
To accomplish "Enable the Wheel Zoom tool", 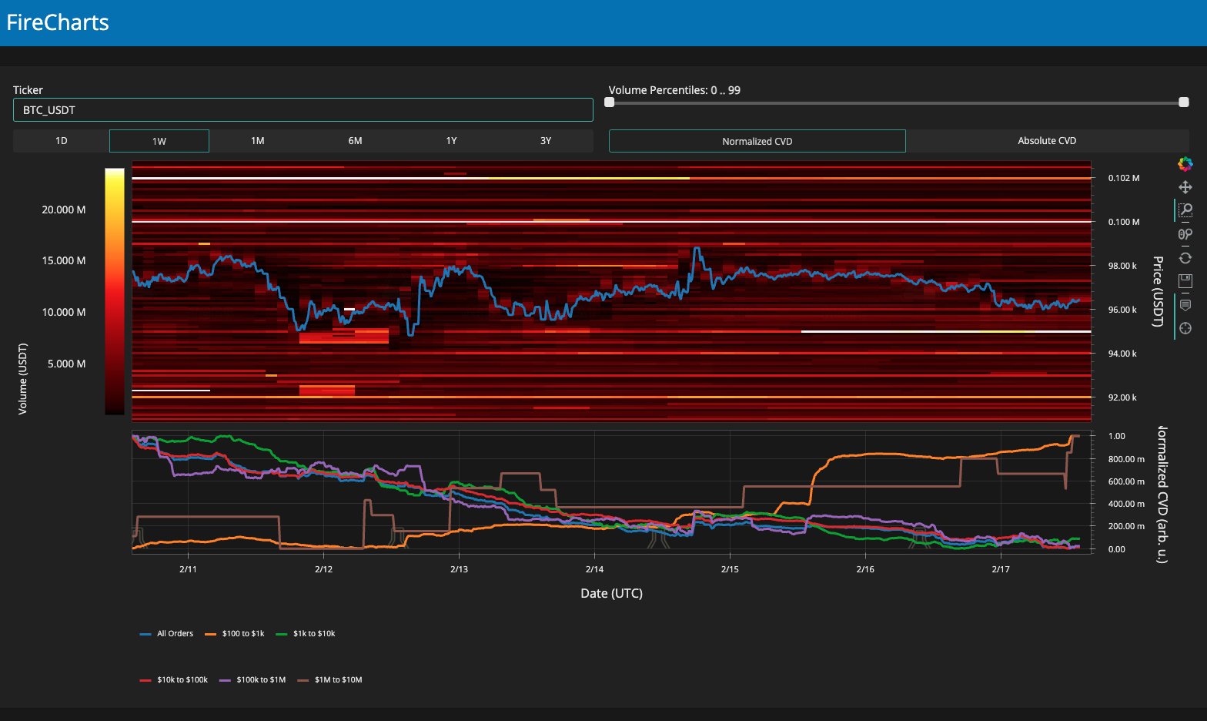I will [x=1185, y=234].
